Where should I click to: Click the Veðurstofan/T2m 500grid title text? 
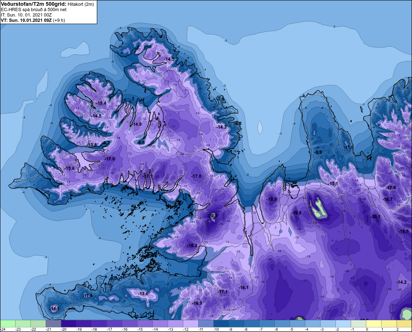tap(34, 4)
